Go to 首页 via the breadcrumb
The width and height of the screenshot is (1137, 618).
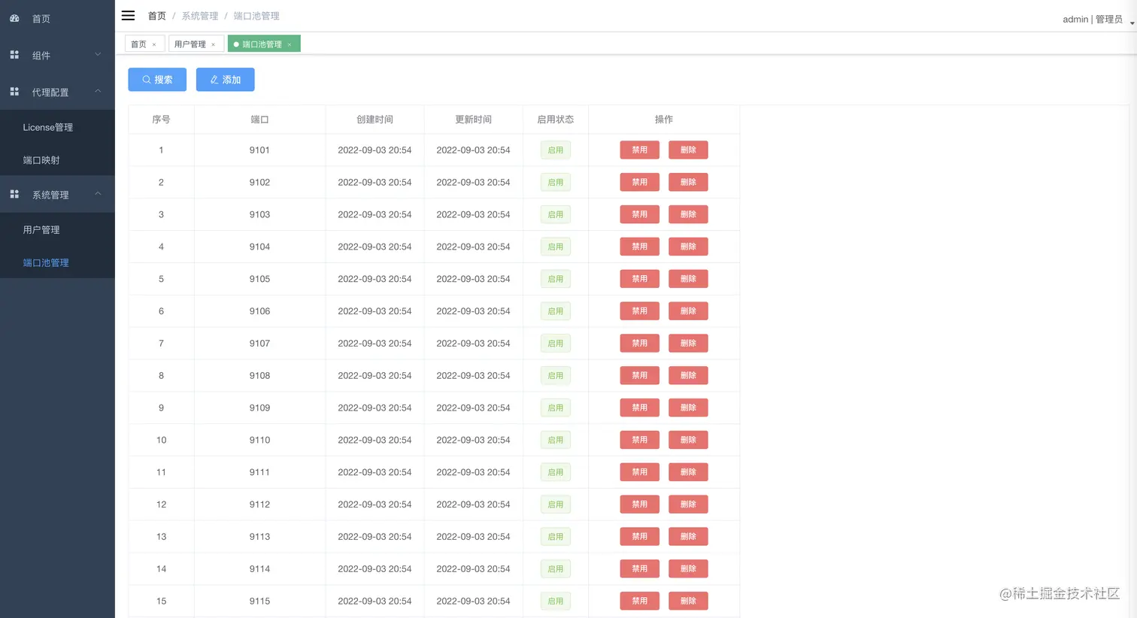tap(156, 16)
